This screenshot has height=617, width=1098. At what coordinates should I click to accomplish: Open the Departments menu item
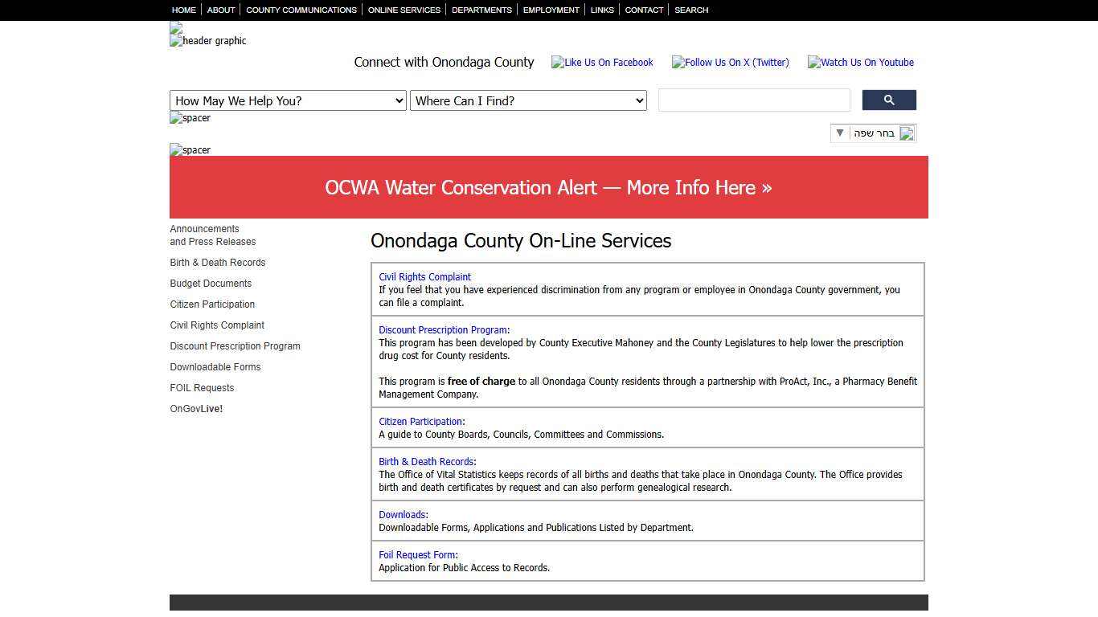coord(481,10)
